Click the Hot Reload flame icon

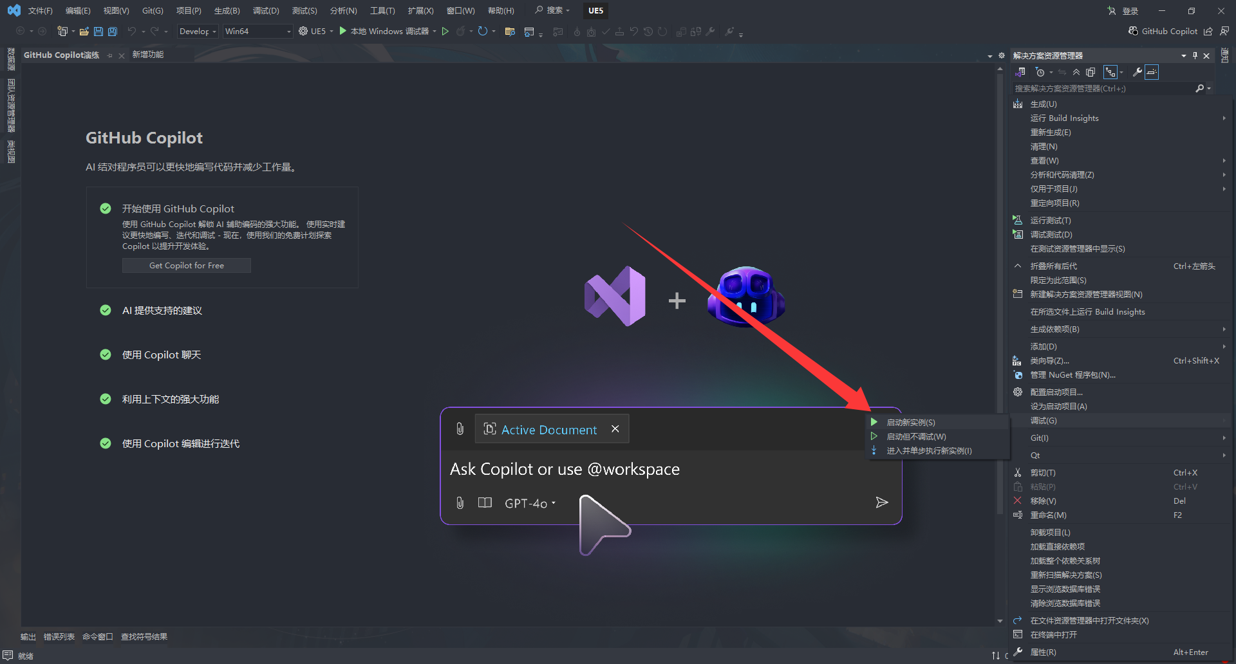pos(461,31)
